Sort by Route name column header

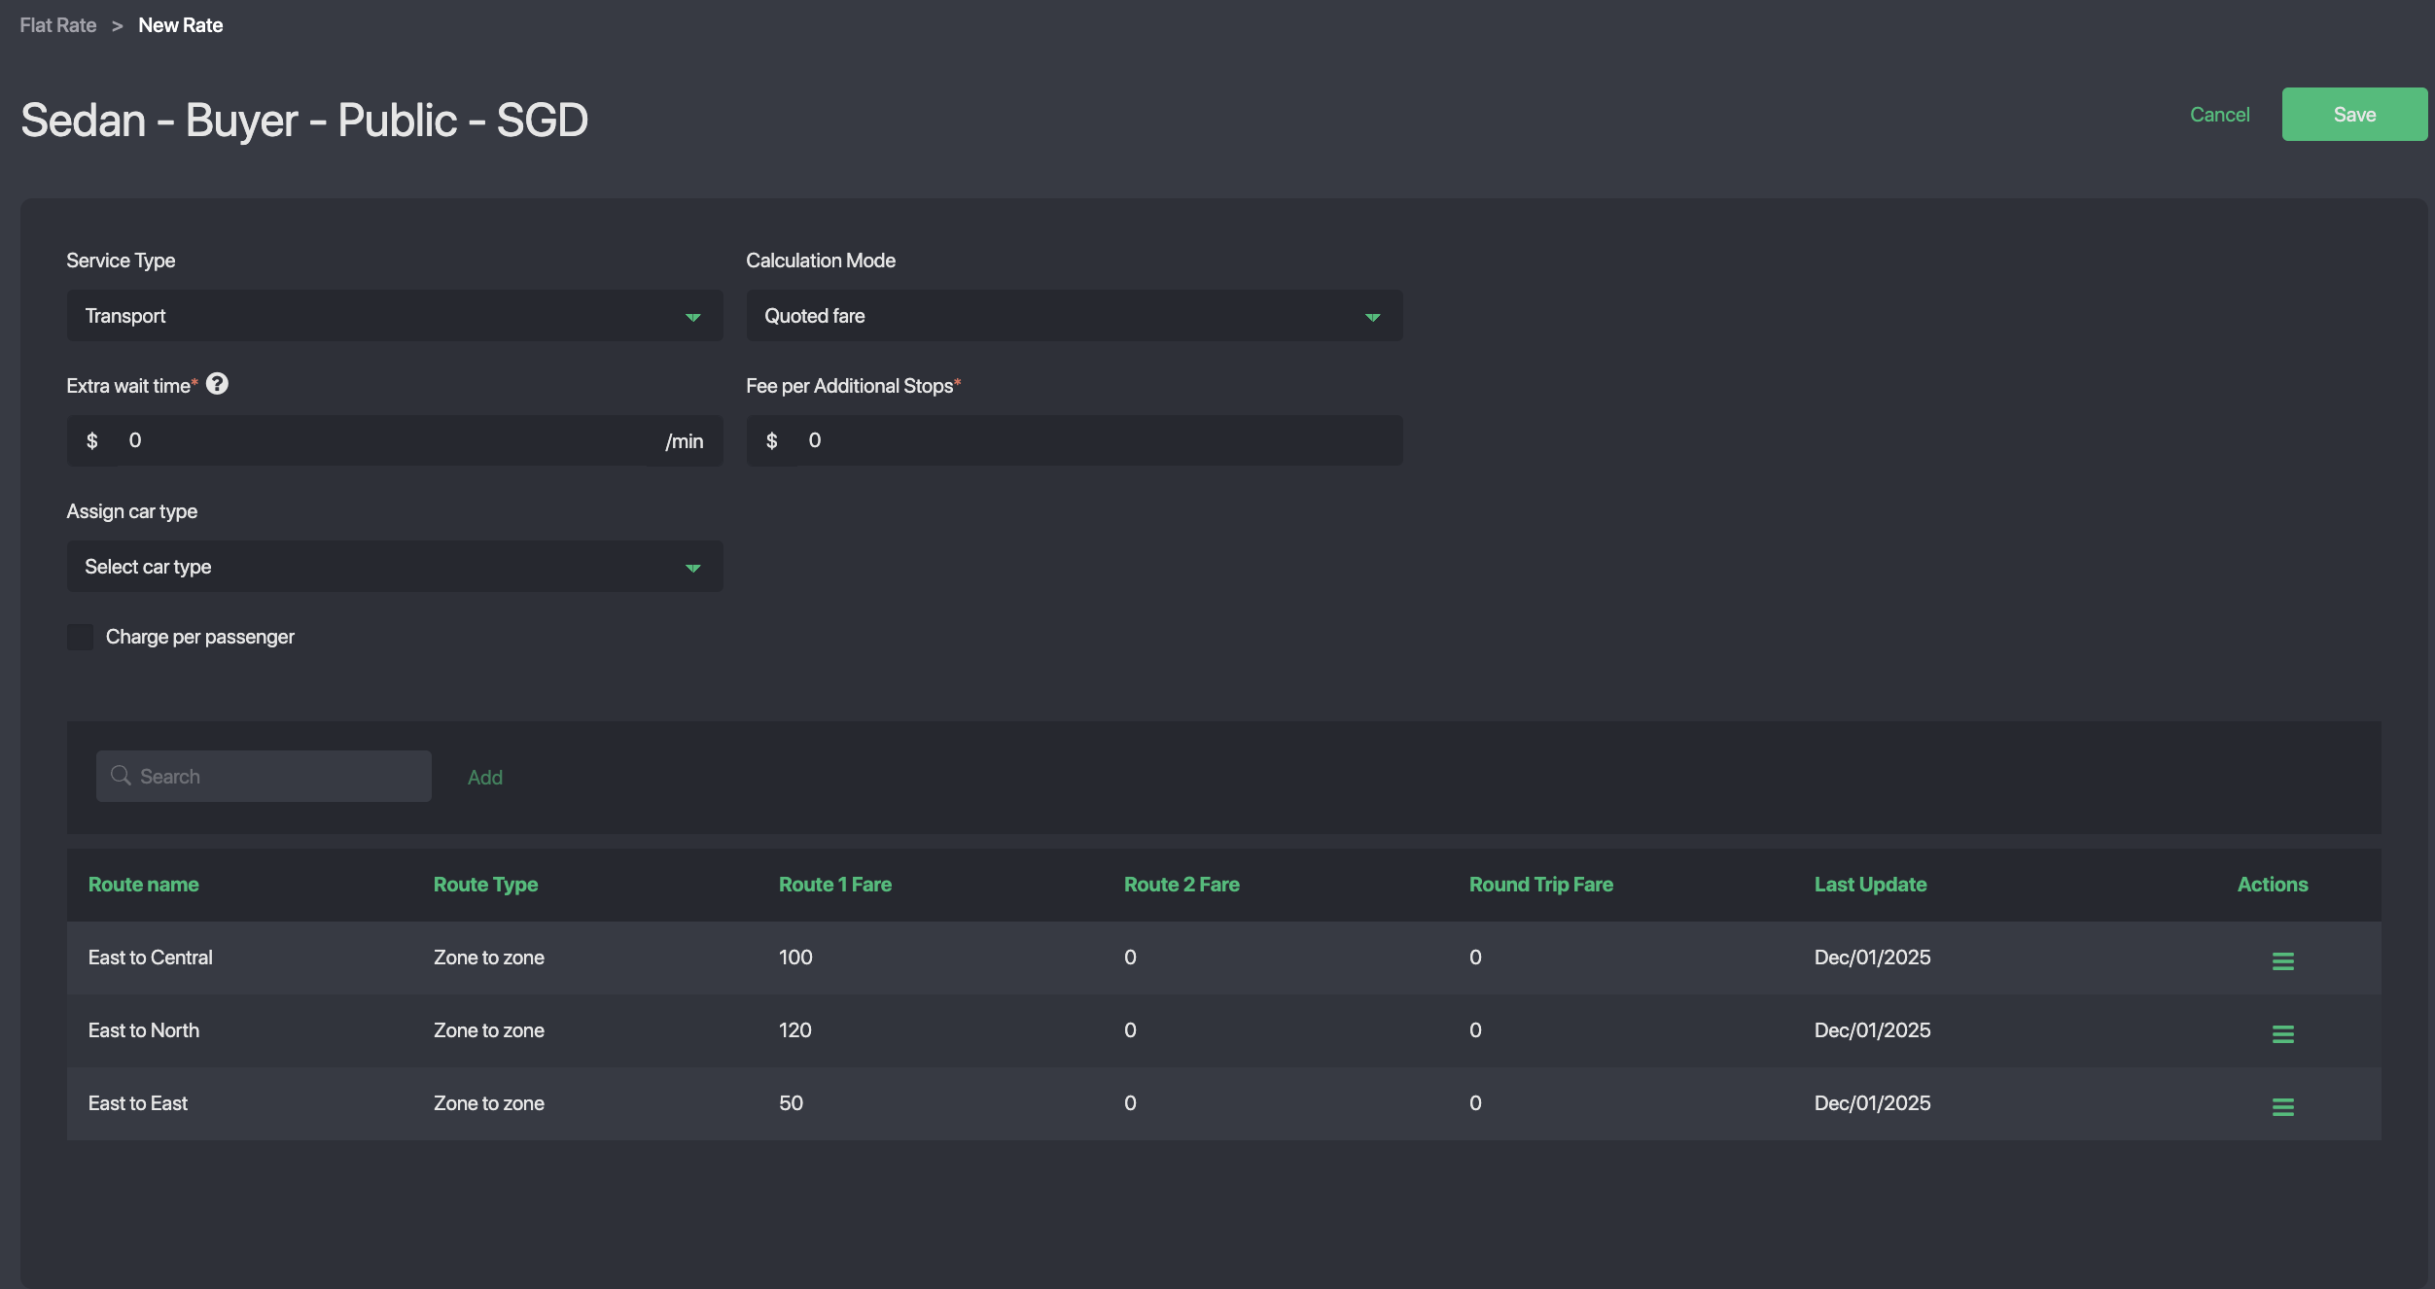tap(143, 885)
